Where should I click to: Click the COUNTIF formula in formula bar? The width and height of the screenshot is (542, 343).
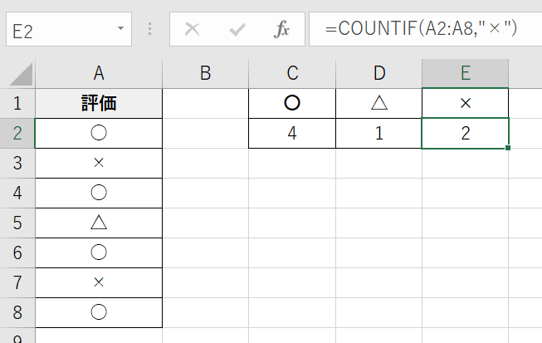click(422, 30)
